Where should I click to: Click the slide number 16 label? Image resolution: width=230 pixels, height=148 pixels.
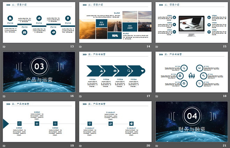[x=72, y=96]
